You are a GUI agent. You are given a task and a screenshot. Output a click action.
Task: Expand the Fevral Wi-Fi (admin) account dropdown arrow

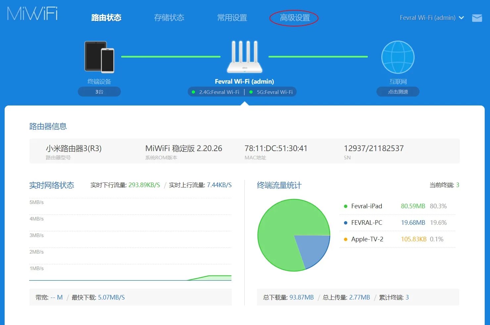click(461, 18)
